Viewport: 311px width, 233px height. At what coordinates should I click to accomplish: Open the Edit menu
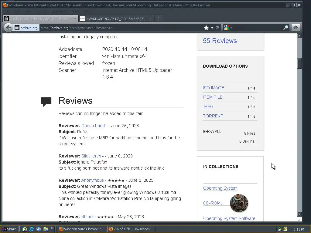tap(17, 11)
